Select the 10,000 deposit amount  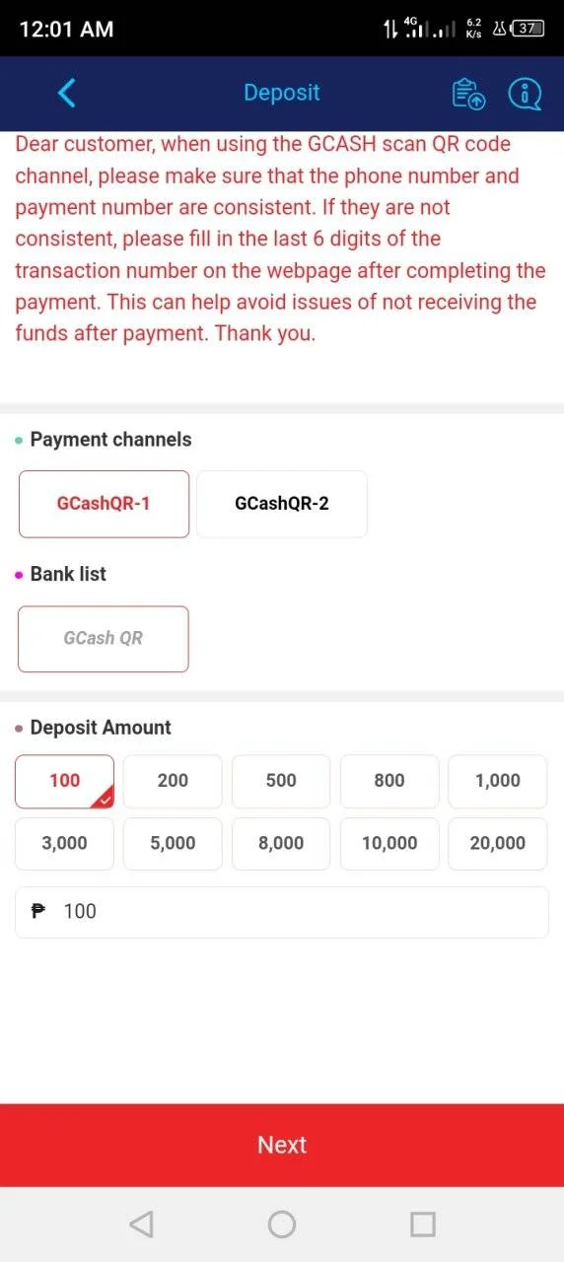389,844
